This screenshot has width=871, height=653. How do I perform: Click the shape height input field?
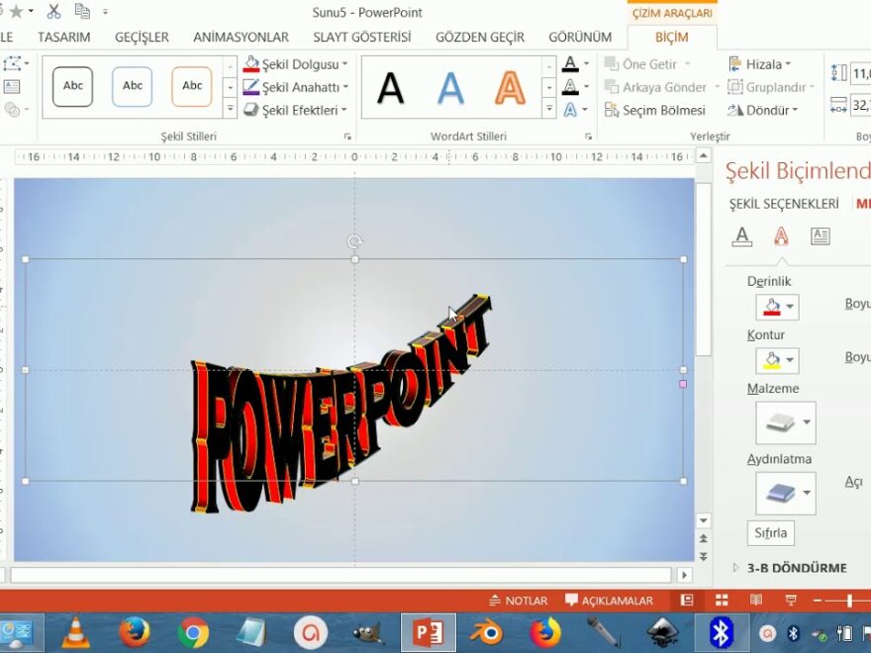pyautogui.click(x=860, y=73)
